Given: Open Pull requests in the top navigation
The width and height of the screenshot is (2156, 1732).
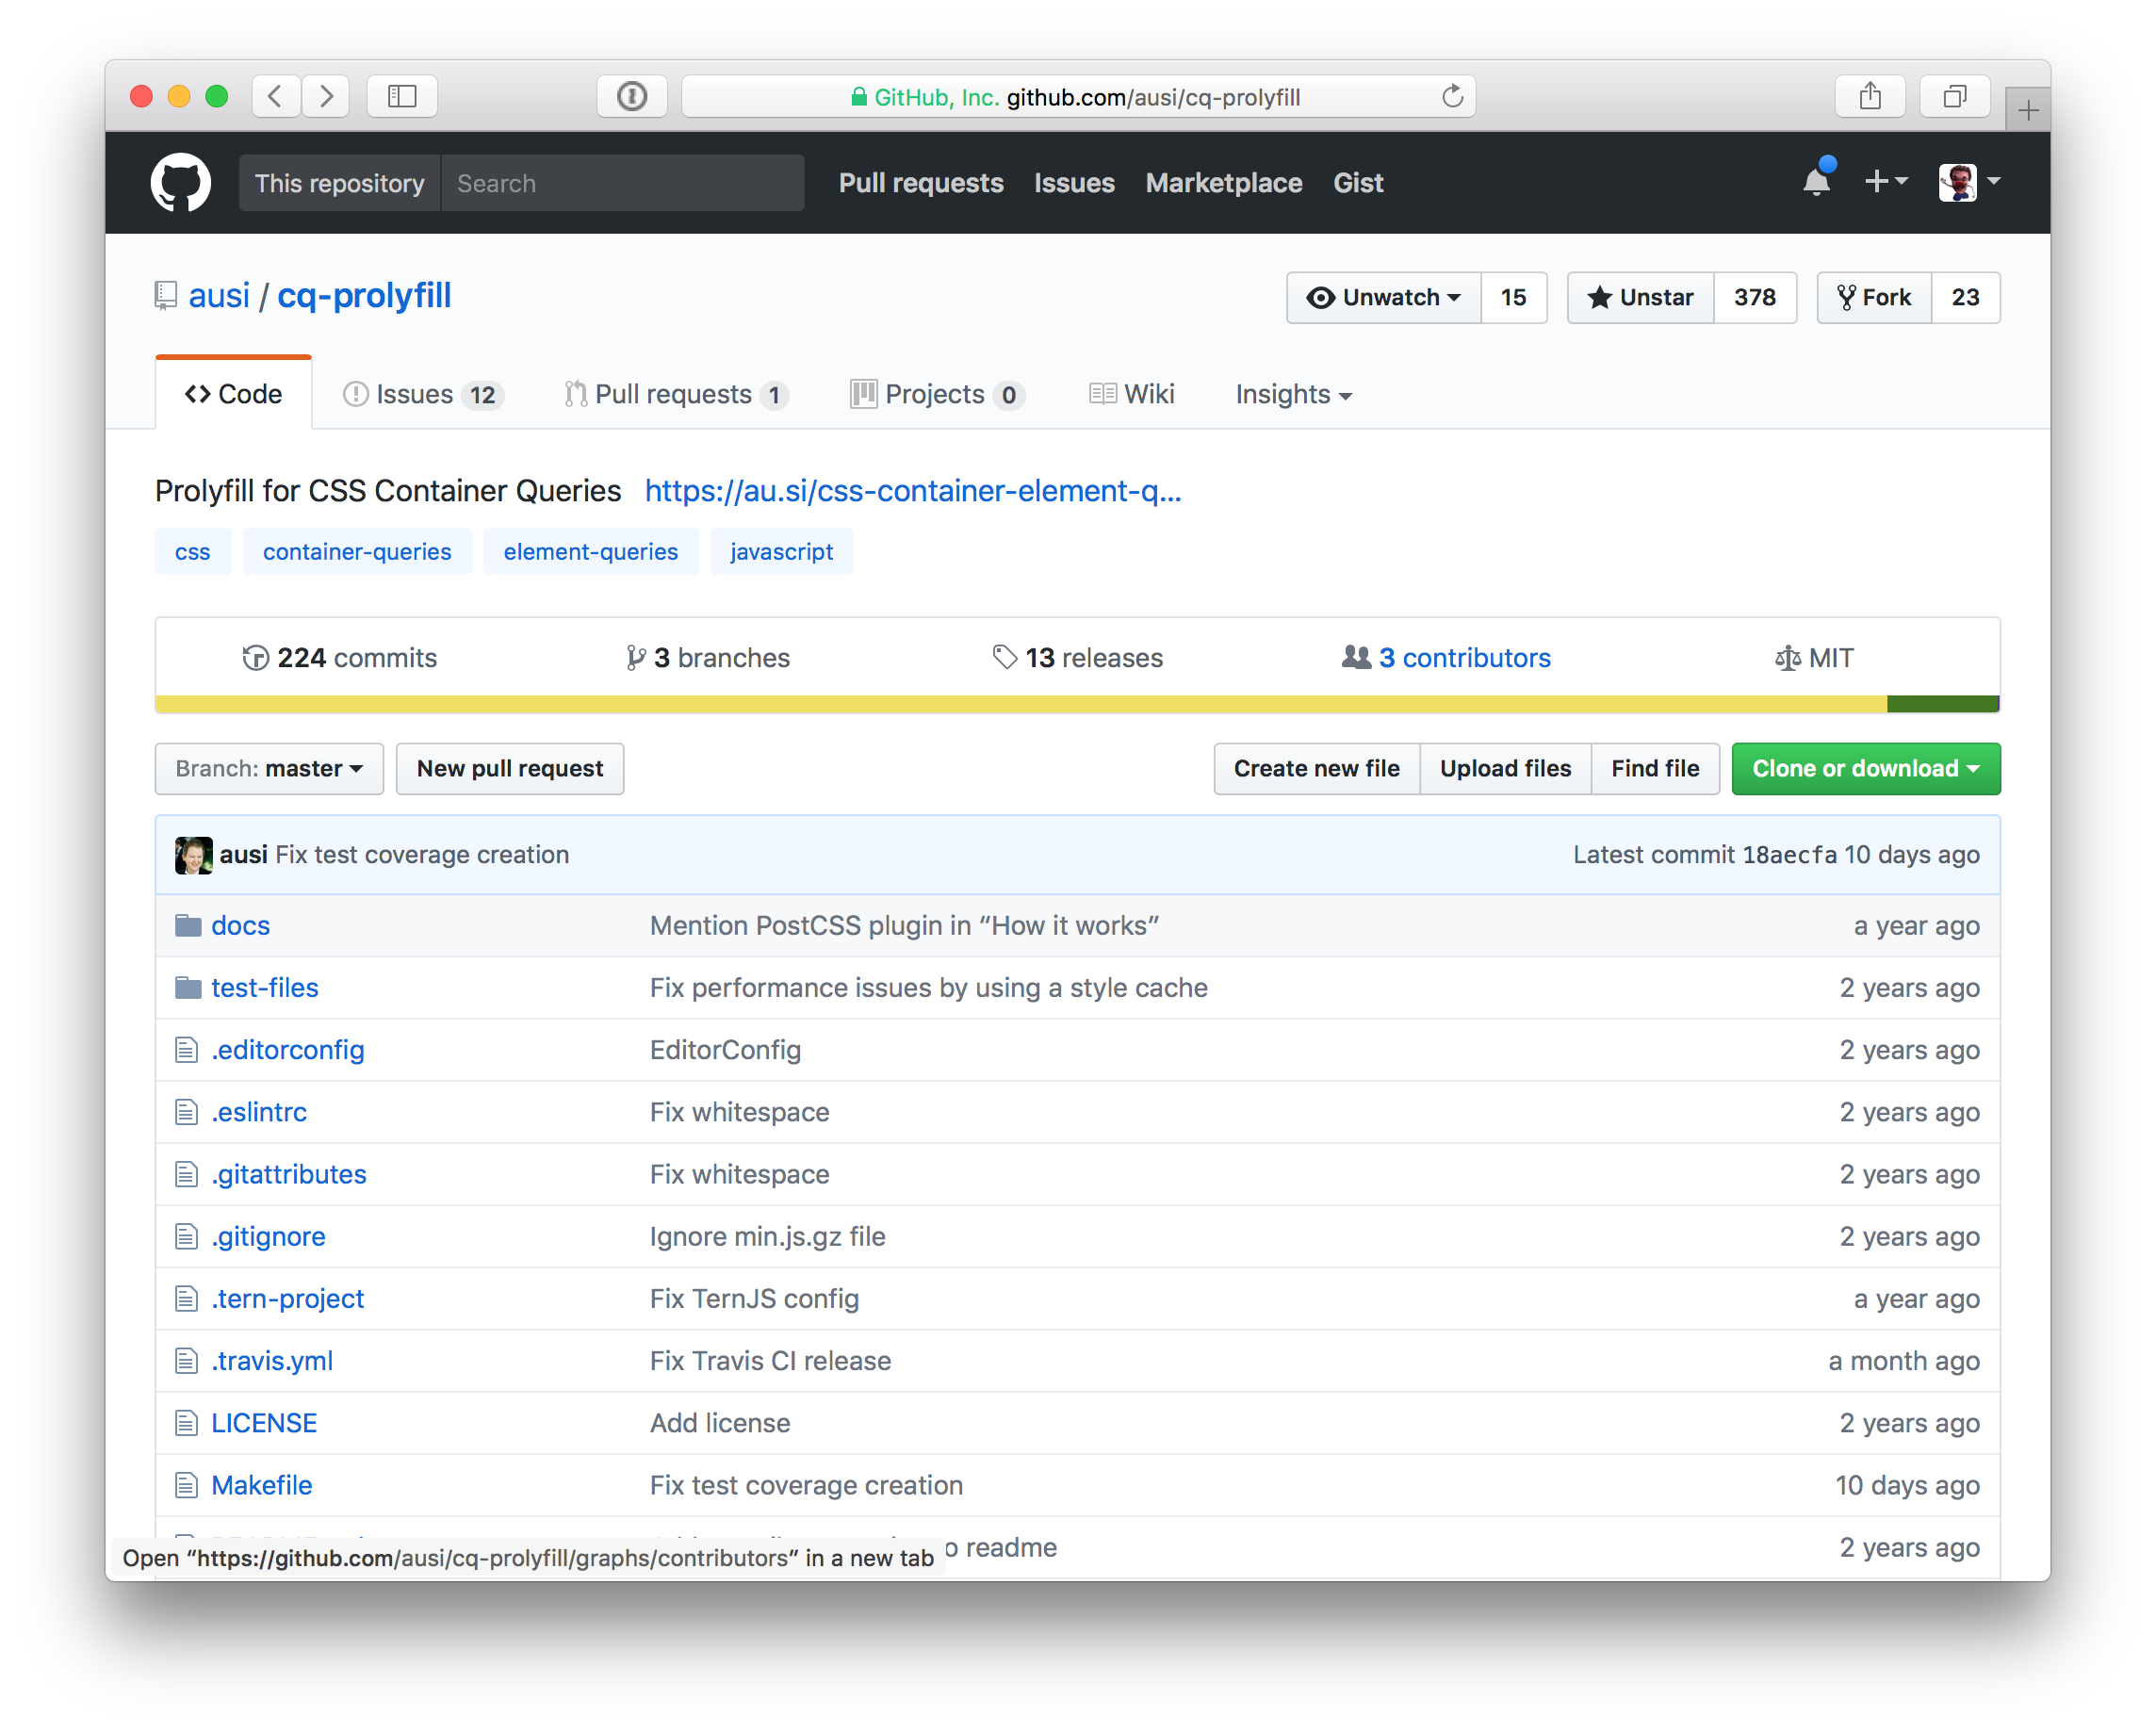Looking at the screenshot, I should click(921, 182).
